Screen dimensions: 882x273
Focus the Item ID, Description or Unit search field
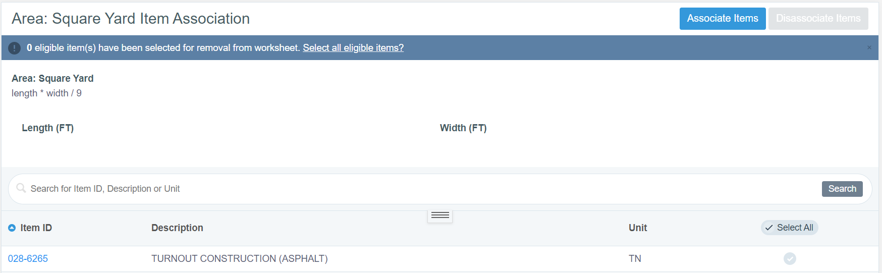pos(404,189)
